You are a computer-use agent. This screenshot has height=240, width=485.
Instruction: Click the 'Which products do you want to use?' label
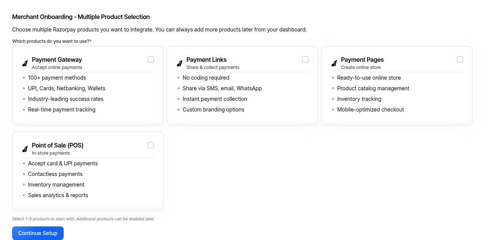point(51,41)
